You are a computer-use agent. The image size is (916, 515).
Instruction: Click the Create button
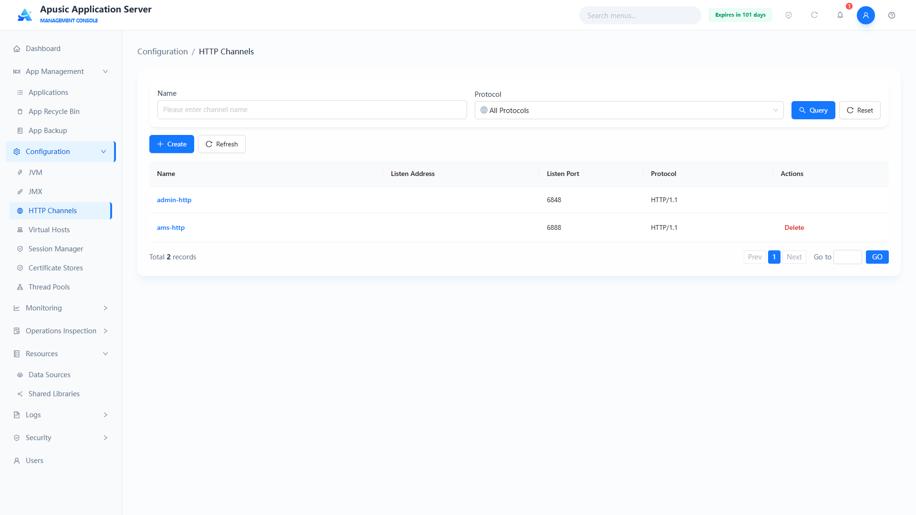tap(172, 144)
